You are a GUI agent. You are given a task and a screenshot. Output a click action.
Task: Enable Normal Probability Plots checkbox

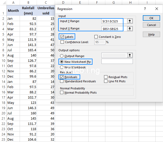pos(62,93)
